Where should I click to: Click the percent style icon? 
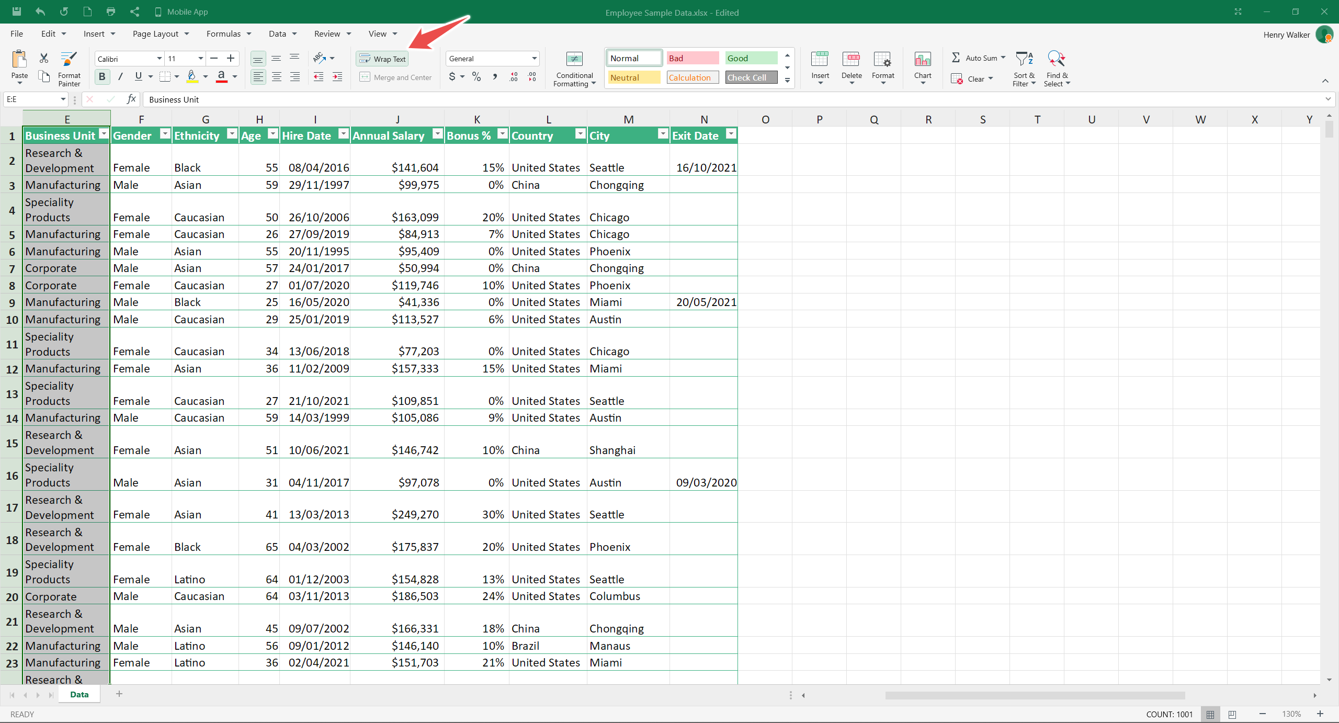coord(476,77)
